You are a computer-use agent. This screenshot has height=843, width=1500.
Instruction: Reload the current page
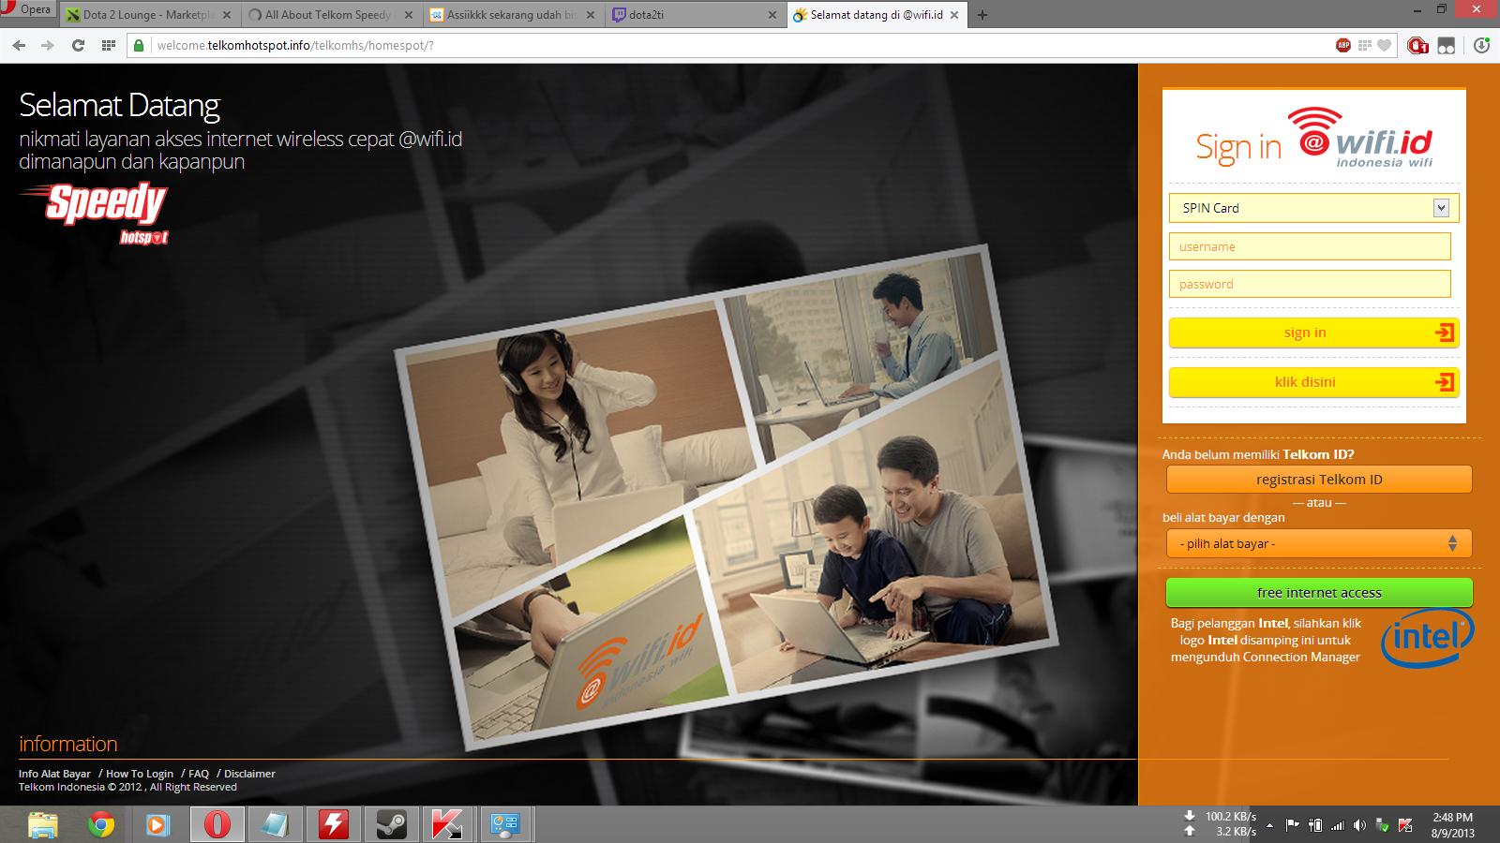click(x=78, y=45)
